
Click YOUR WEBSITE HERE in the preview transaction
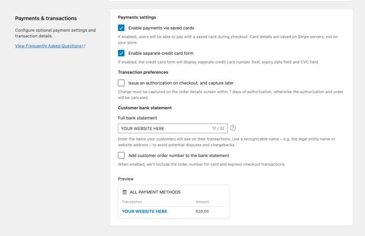pyautogui.click(x=144, y=211)
